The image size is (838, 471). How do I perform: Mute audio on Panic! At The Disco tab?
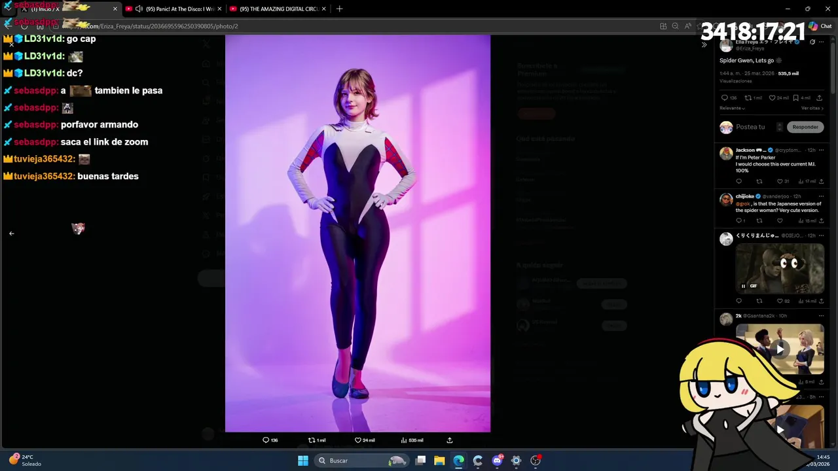click(x=139, y=9)
